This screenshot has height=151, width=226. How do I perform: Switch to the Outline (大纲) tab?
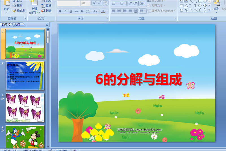tap(17, 25)
